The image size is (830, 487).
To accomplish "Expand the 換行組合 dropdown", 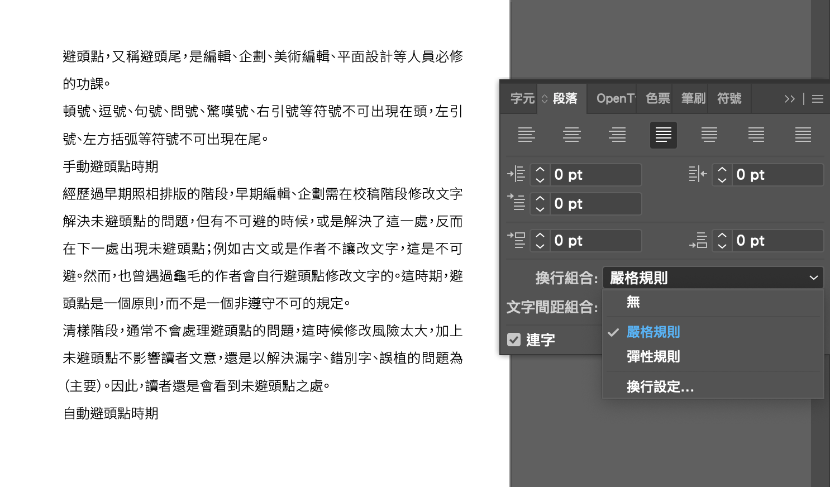I will point(713,278).
